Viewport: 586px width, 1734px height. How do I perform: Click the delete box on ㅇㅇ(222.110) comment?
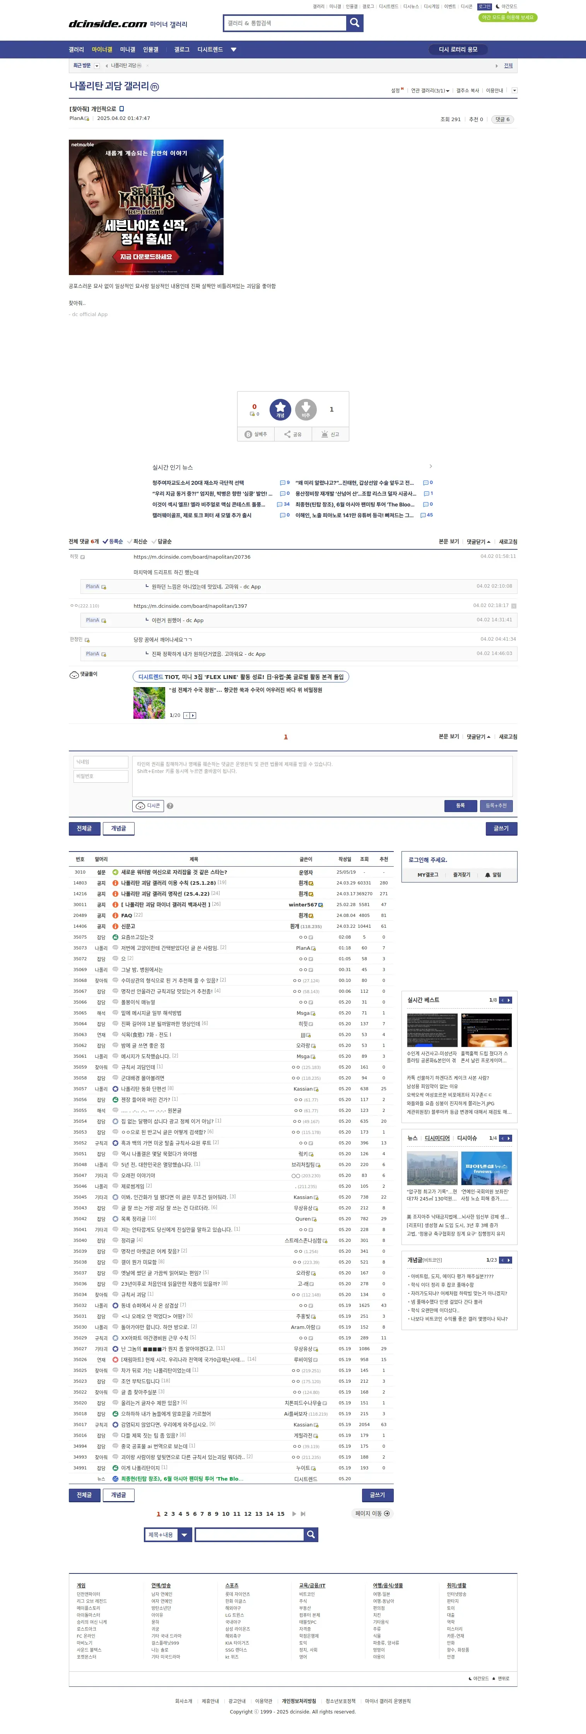(x=514, y=606)
